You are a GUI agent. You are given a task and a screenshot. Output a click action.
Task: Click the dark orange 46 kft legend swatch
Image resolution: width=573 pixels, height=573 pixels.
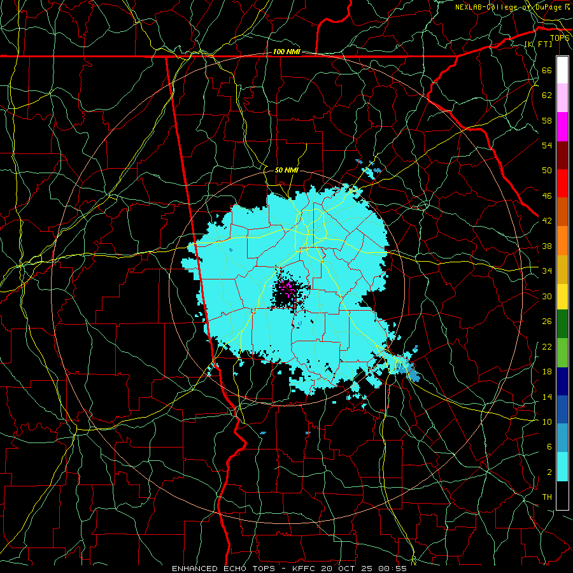562,212
